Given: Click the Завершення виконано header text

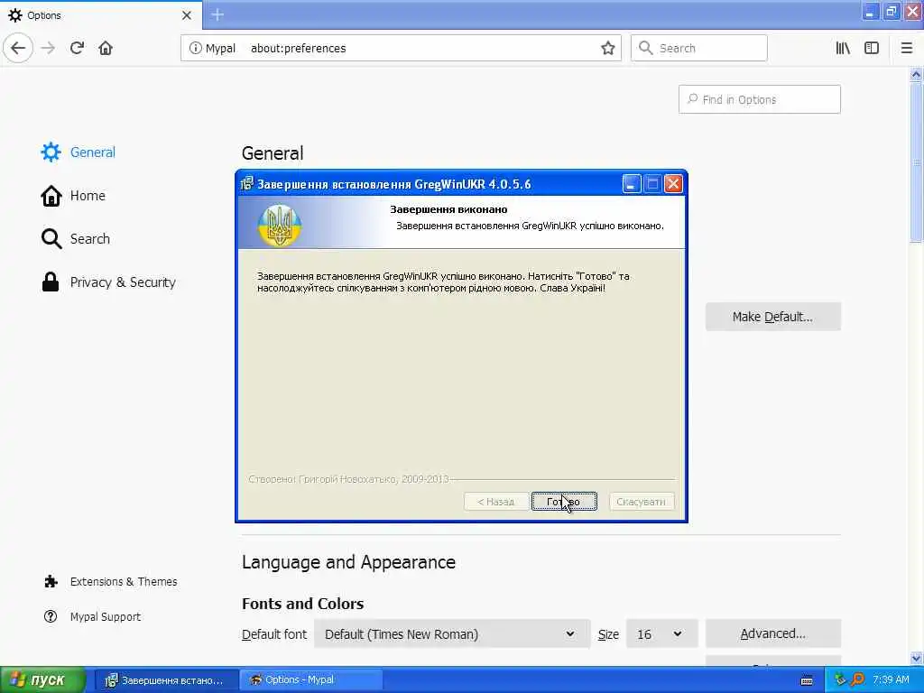Looking at the screenshot, I should (448, 209).
